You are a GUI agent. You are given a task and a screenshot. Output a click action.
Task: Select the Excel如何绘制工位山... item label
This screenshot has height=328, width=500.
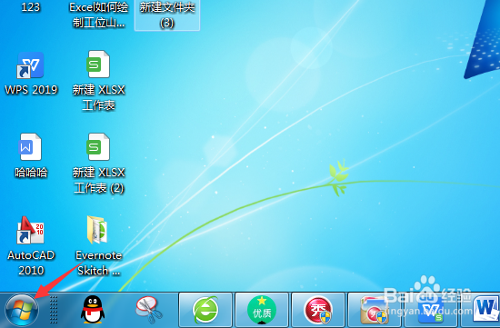(x=99, y=15)
